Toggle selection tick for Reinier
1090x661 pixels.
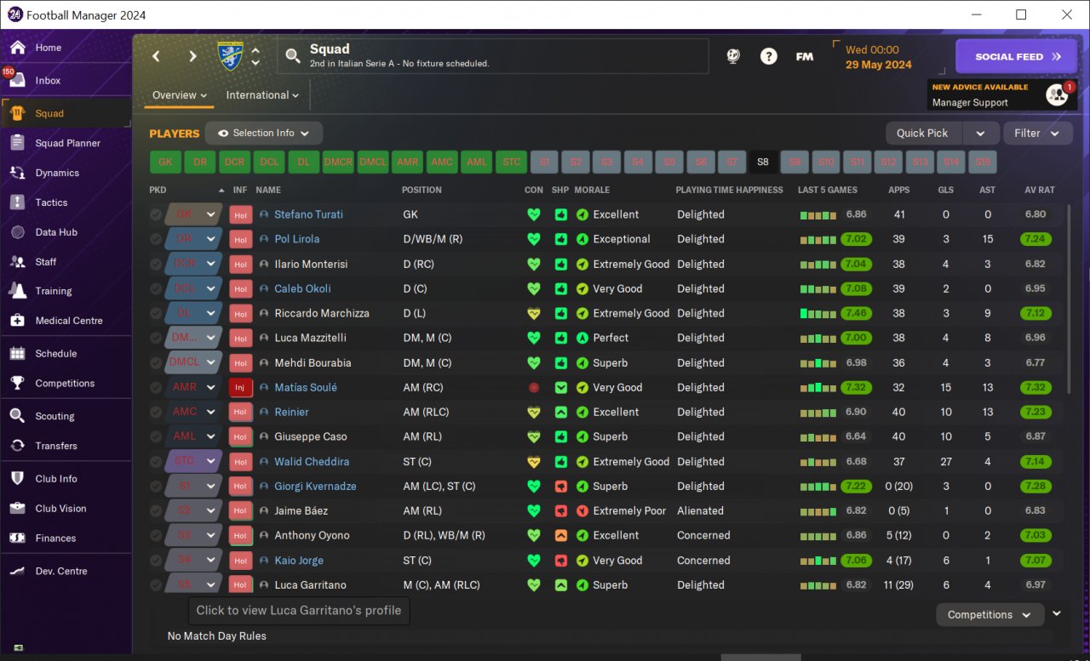[x=156, y=413]
